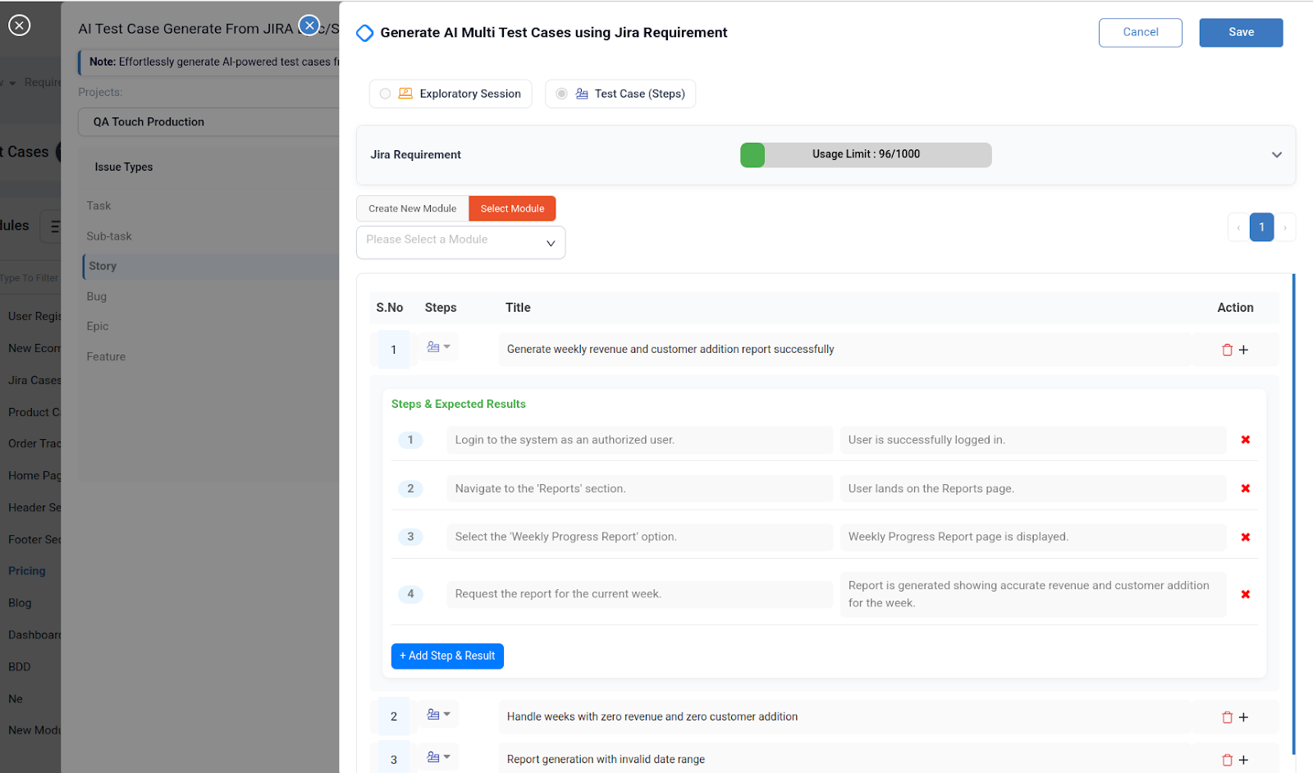Remove step 4 with red X icon

[x=1246, y=594]
